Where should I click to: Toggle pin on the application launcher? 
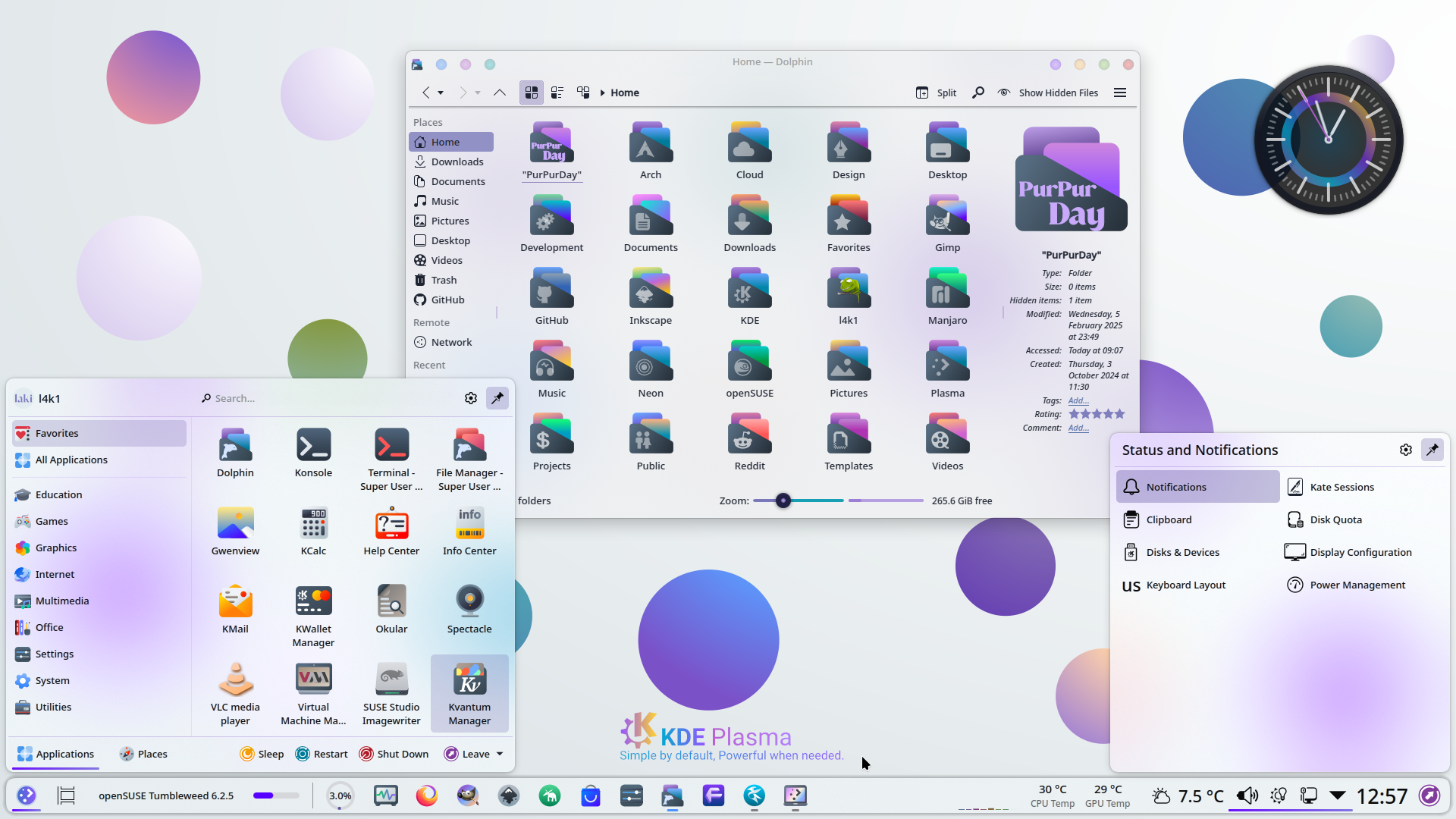click(x=497, y=398)
